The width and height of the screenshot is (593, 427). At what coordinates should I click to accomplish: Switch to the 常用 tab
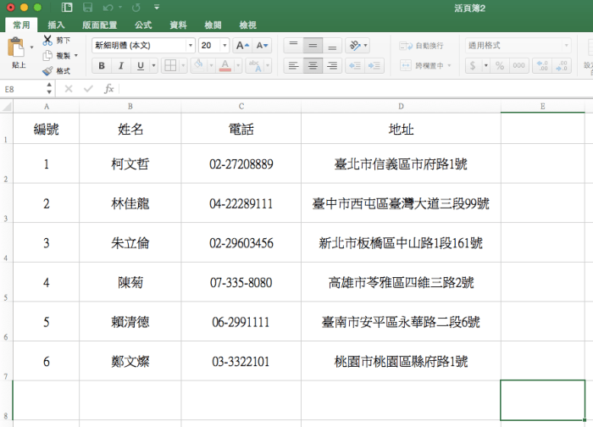[x=21, y=25]
